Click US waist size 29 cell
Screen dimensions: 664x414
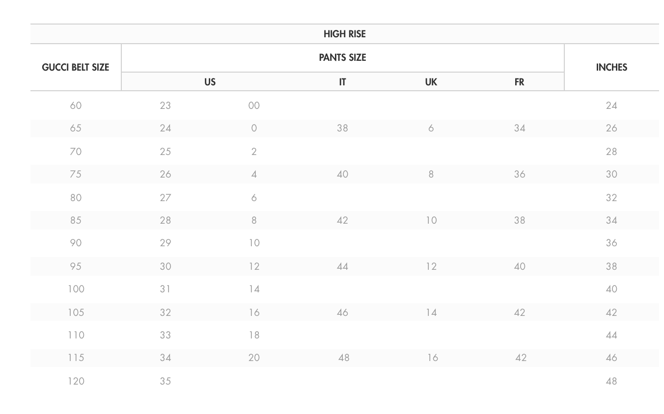pyautogui.click(x=166, y=243)
